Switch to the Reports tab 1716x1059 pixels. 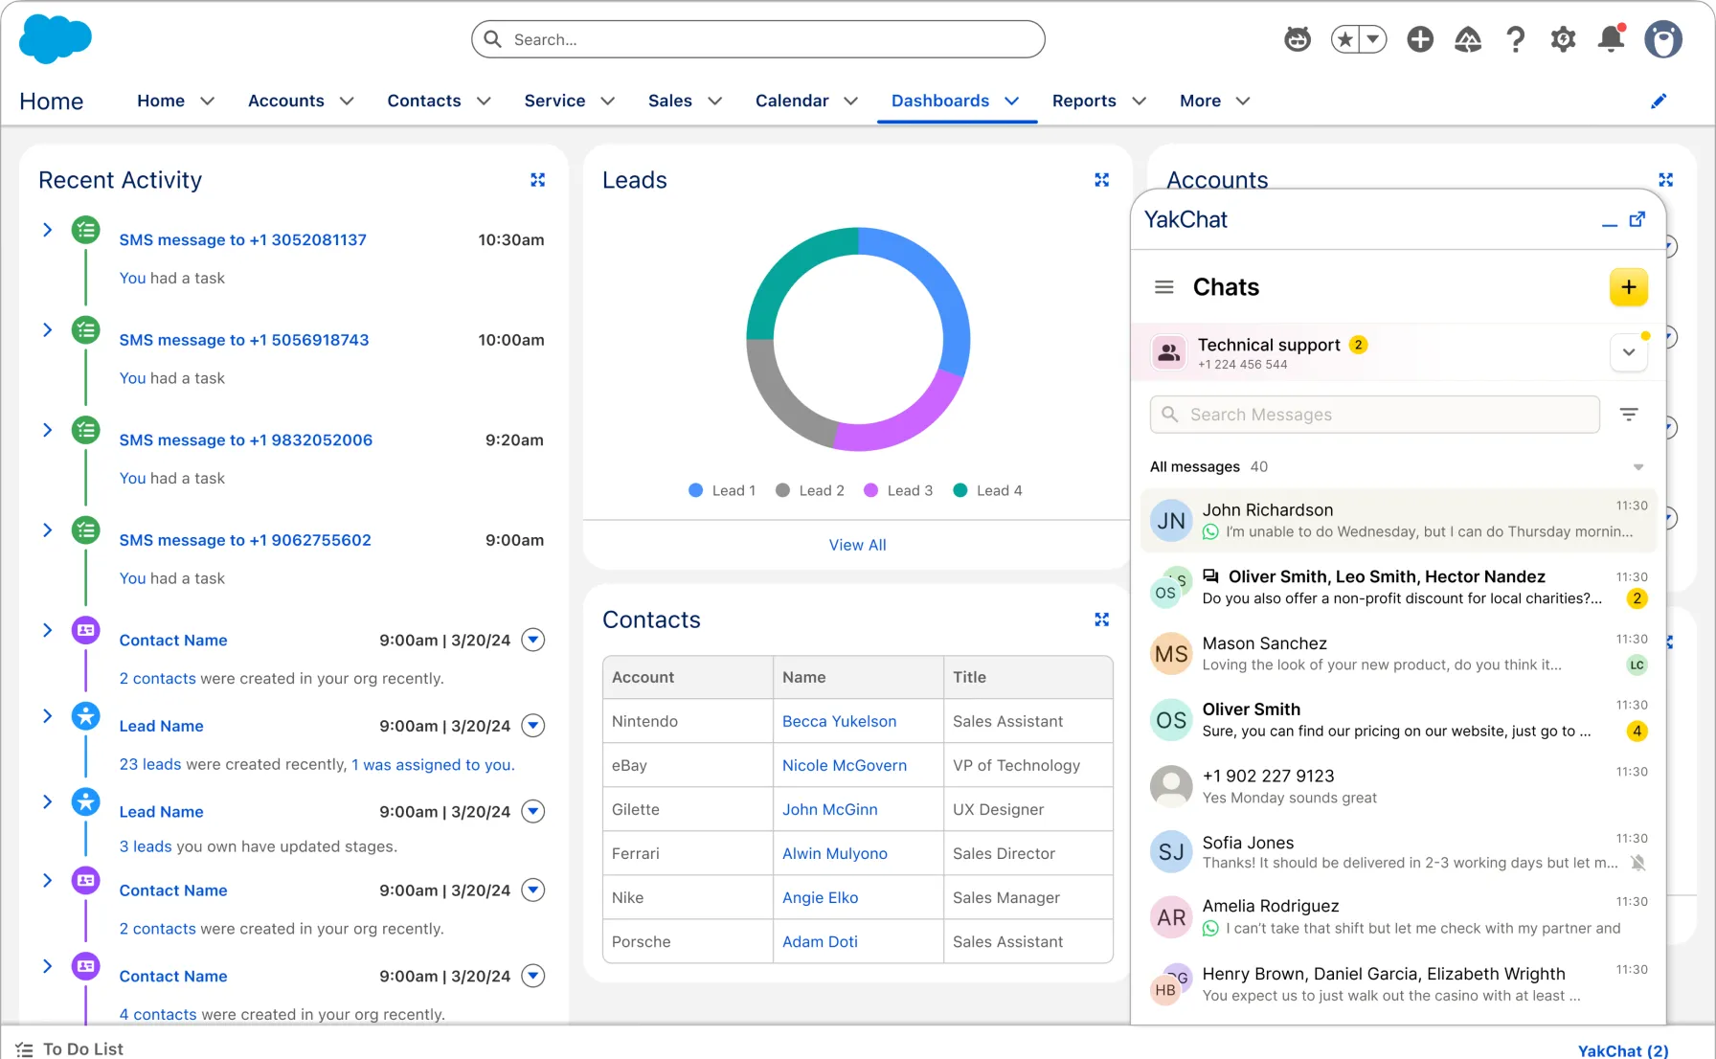1084,101
